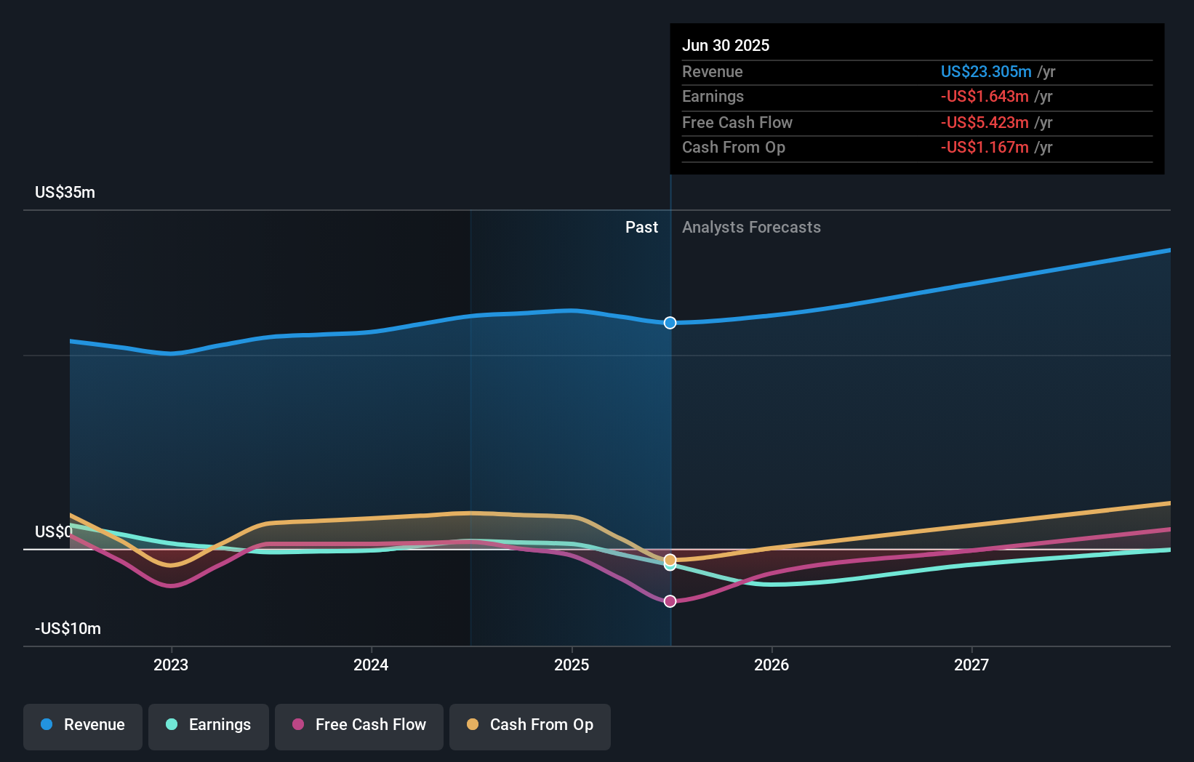Click the past/forecast divider line
This screenshot has height=762, width=1194.
(670, 436)
